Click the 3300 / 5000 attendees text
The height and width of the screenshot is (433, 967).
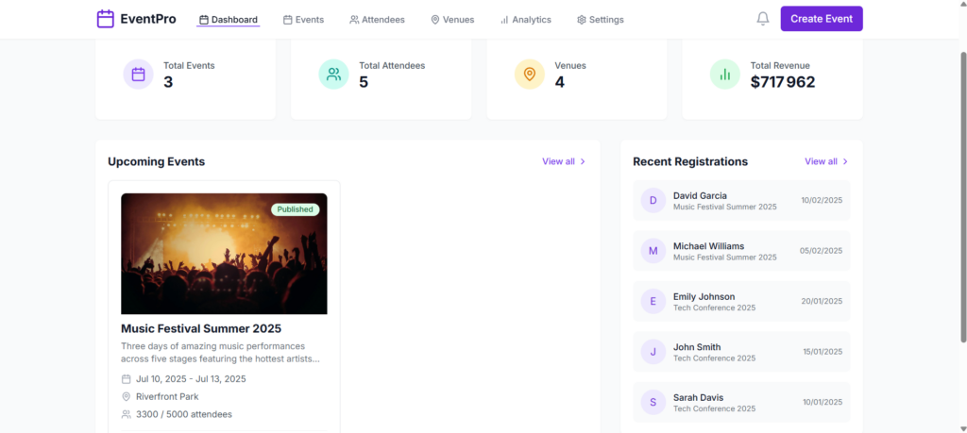pyautogui.click(x=184, y=414)
